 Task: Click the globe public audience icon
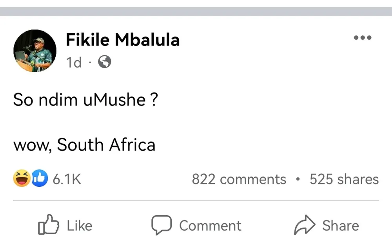(104, 62)
